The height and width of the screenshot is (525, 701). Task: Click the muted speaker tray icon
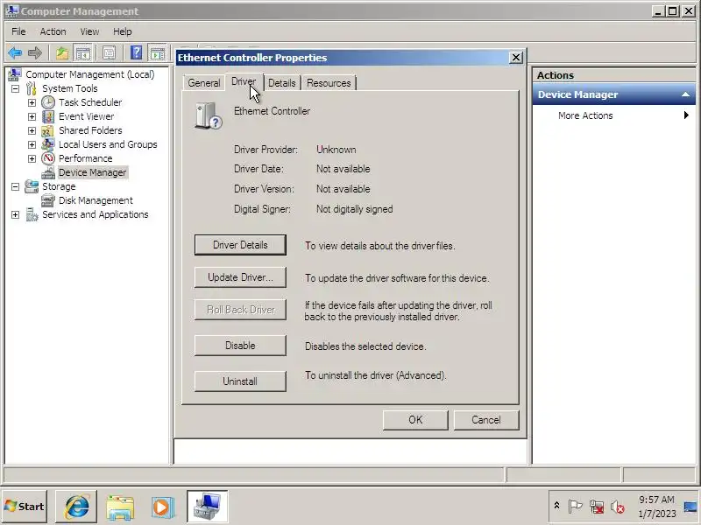tap(618, 507)
